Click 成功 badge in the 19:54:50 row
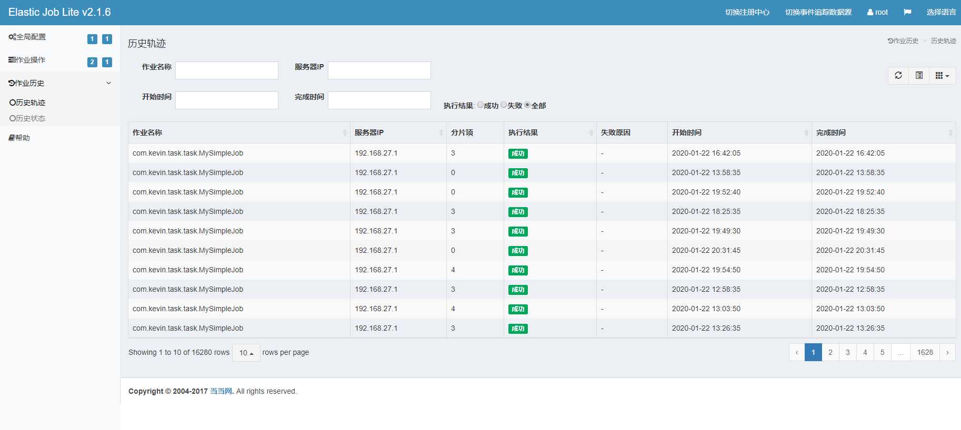961x430 pixels. pos(518,270)
